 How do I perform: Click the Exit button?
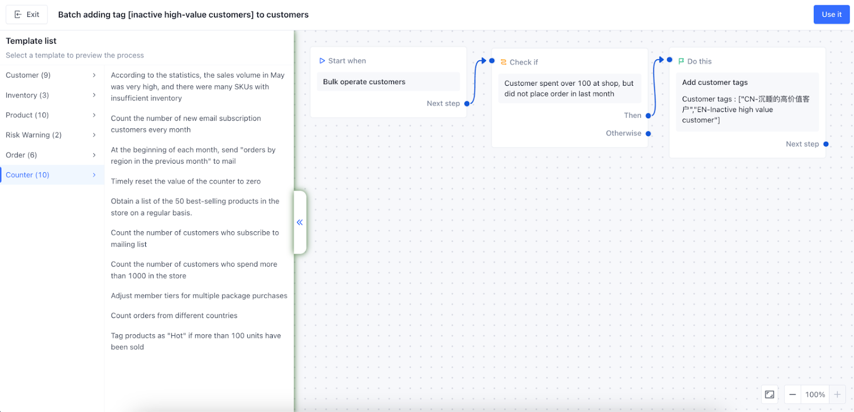[27, 14]
